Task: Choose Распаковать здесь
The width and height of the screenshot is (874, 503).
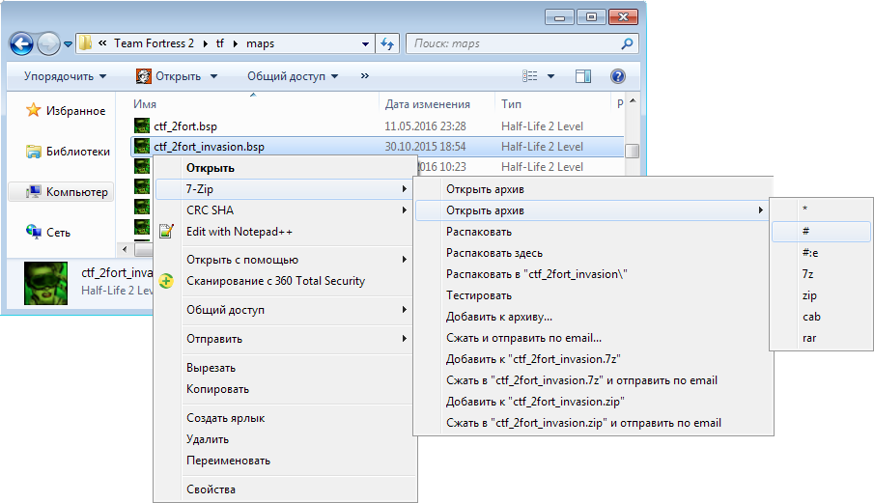Action: pyautogui.click(x=593, y=253)
